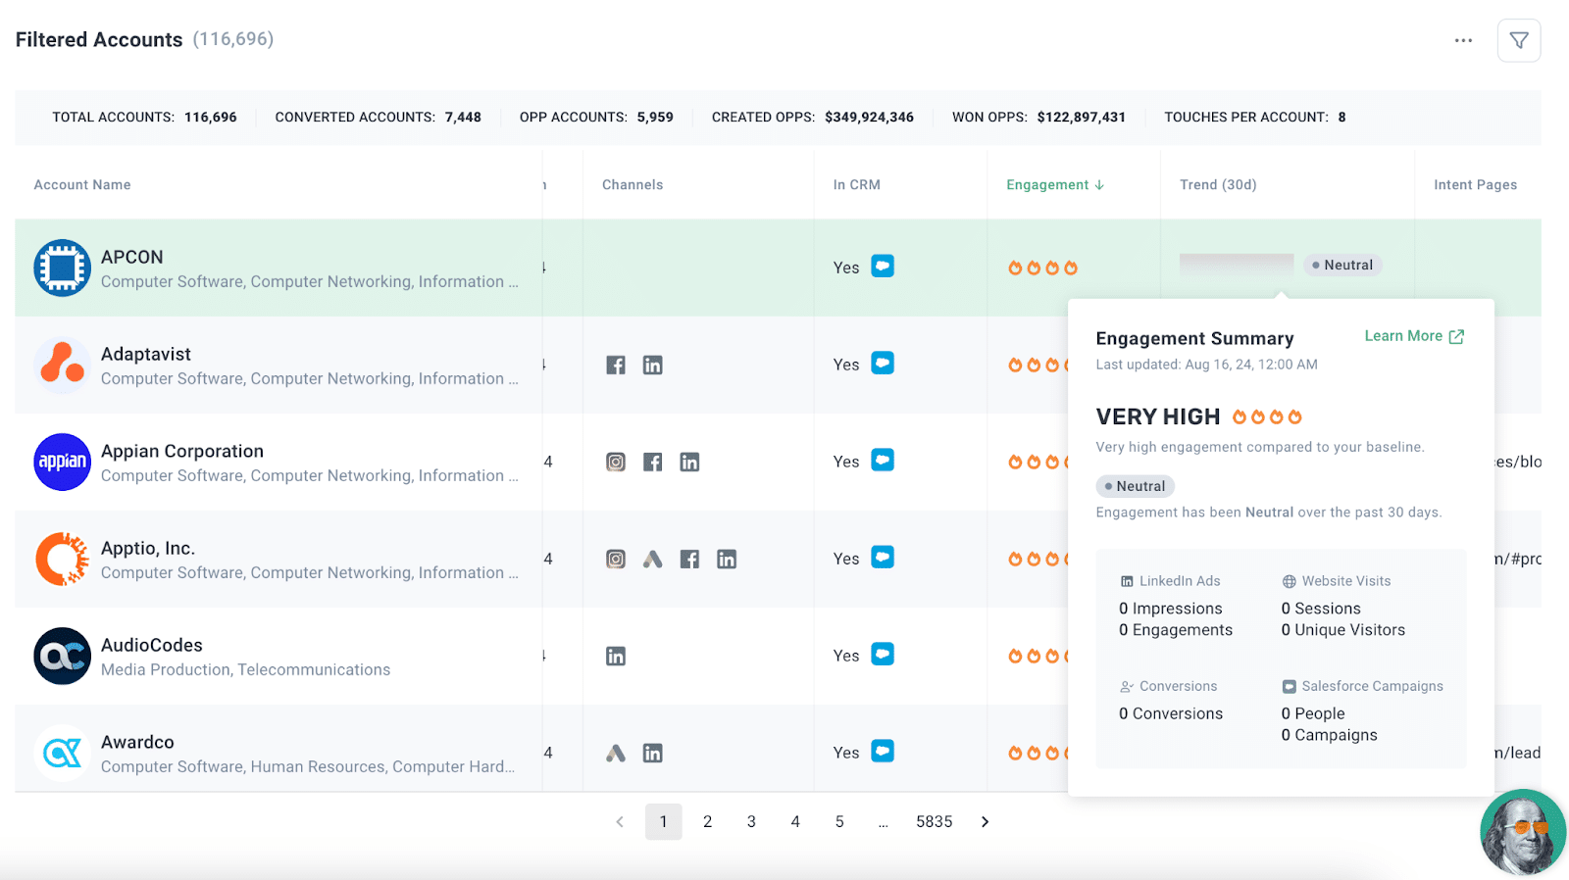
Task: Sort by the Trend (30d) column header
Action: tap(1218, 185)
